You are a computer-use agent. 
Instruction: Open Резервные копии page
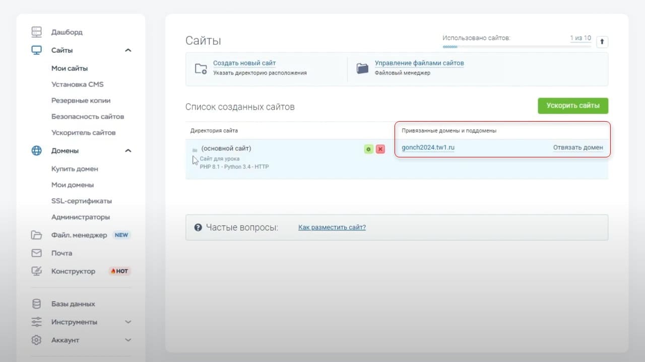click(81, 101)
